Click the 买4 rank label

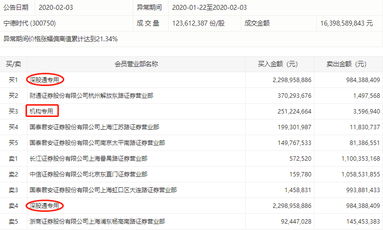tap(13, 127)
